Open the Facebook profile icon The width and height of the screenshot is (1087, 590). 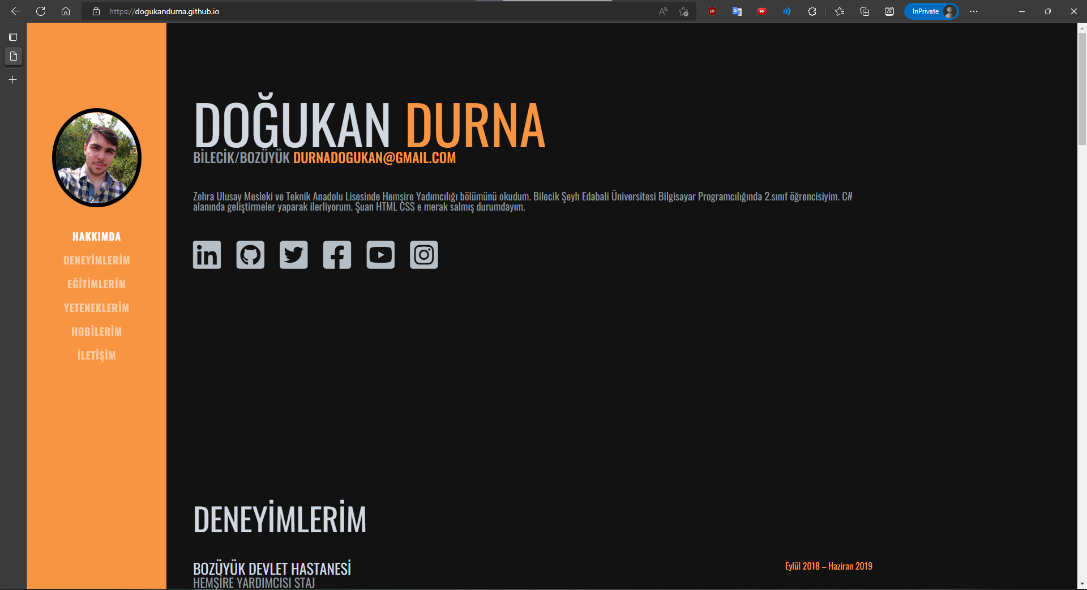337,255
